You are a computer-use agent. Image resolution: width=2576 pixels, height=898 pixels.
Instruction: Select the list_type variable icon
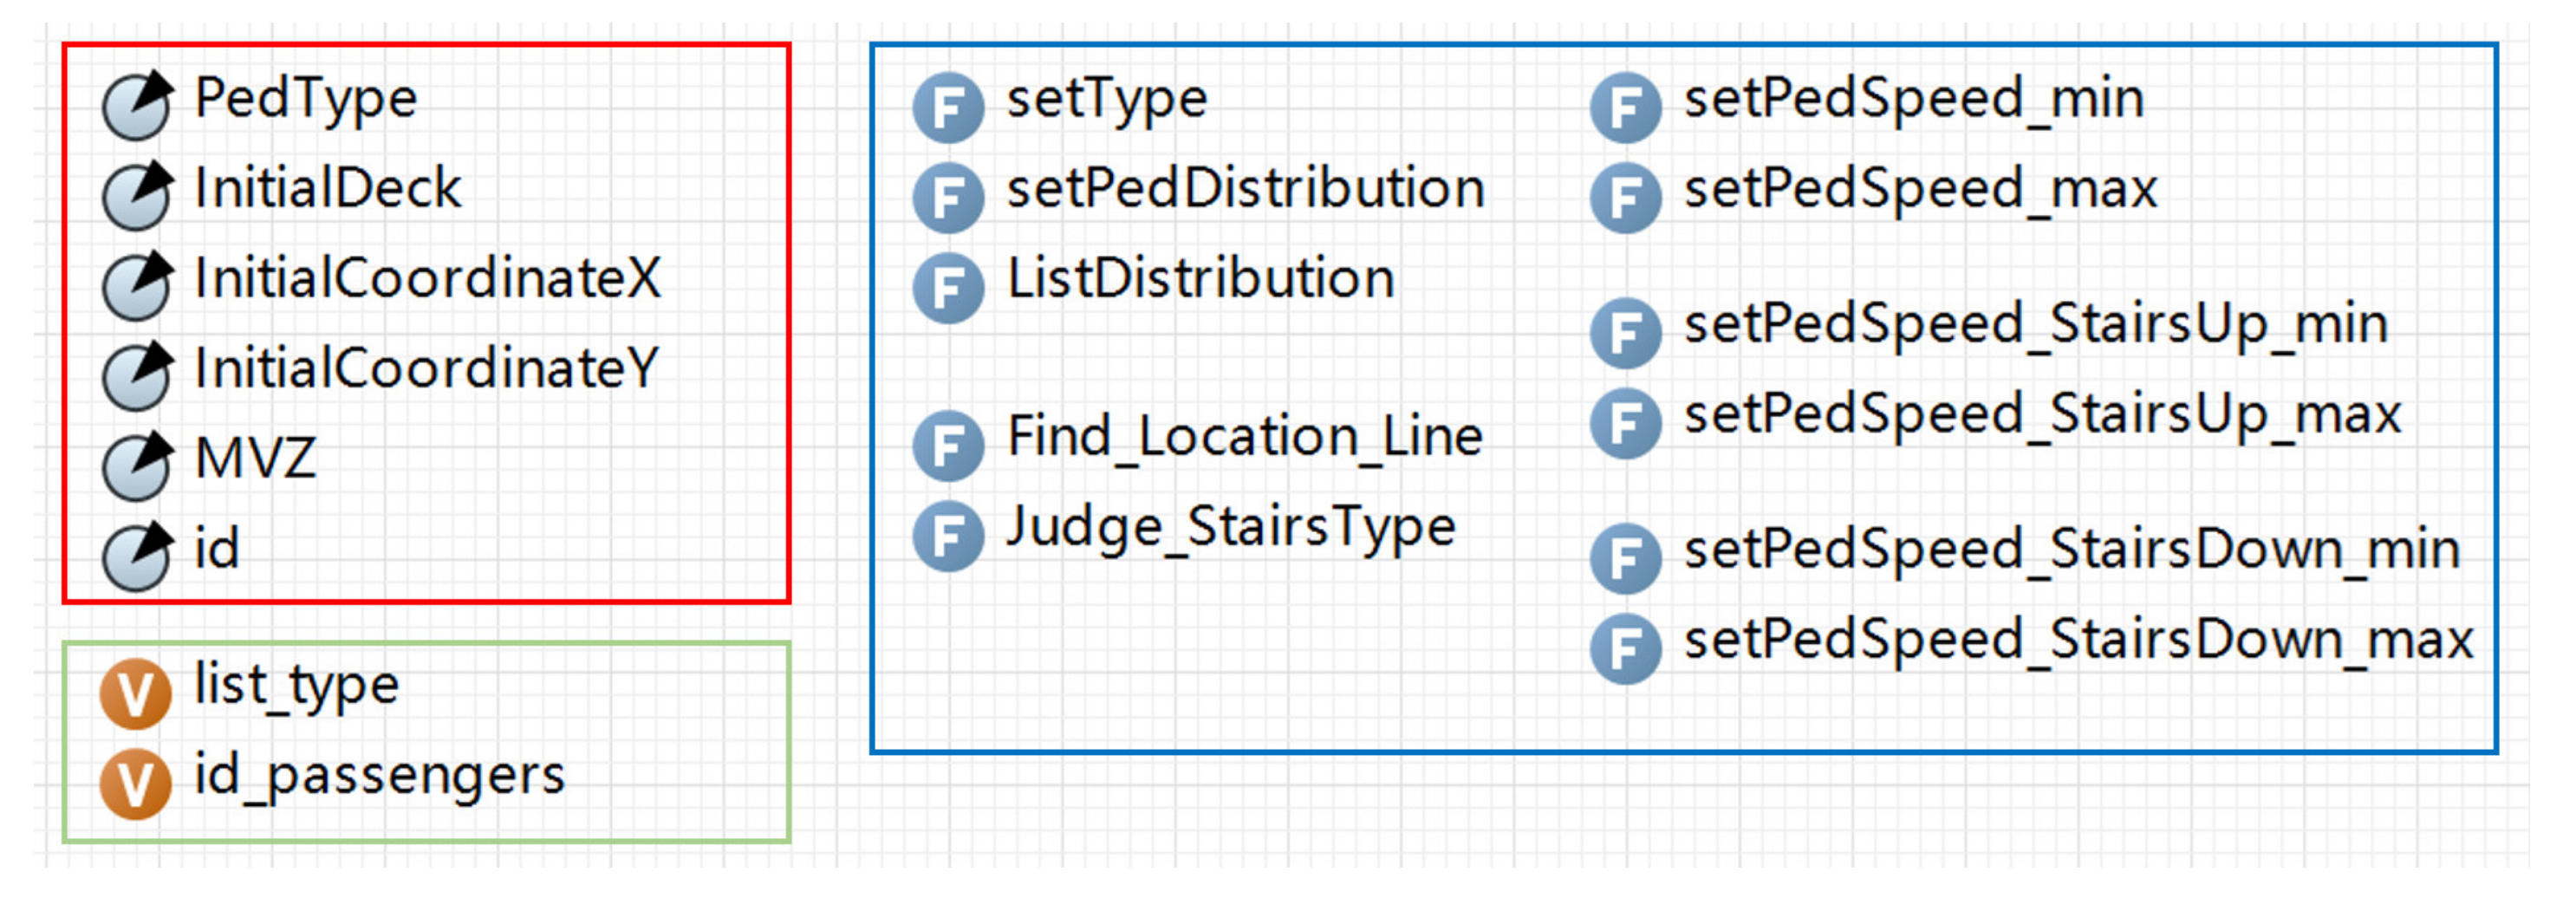(135, 693)
